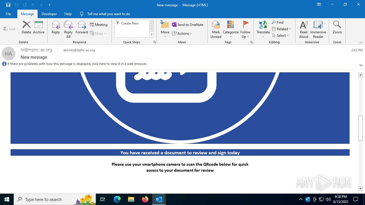Image resolution: width=365 pixels, height=205 pixels.
Task: Open the Categorize color menu
Action: coord(231,29)
